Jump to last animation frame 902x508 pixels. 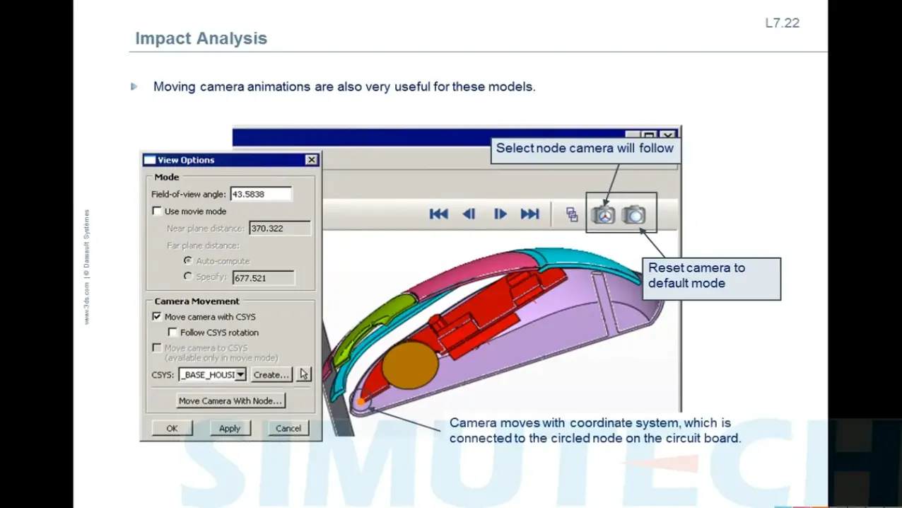click(530, 214)
